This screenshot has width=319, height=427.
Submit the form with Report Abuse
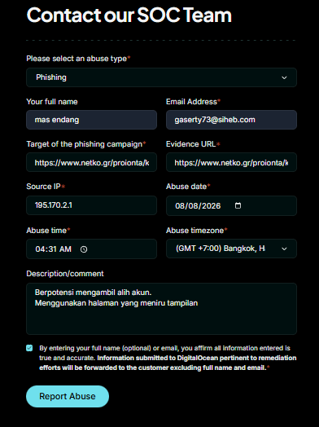point(68,396)
